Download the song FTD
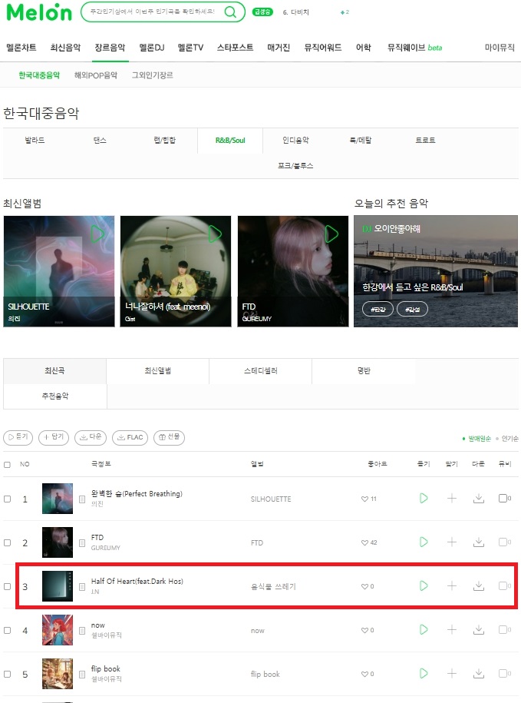 pyautogui.click(x=479, y=542)
